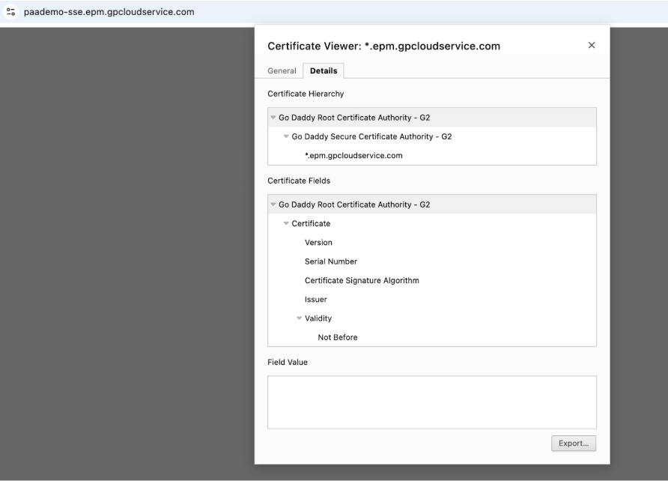Collapse the Certificate node triangle
This screenshot has width=668, height=481.
pyautogui.click(x=286, y=223)
